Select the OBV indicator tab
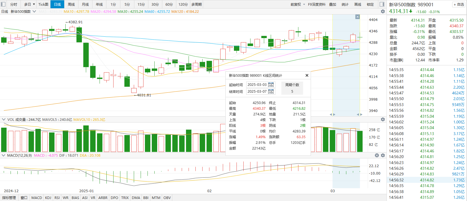 point(167,198)
